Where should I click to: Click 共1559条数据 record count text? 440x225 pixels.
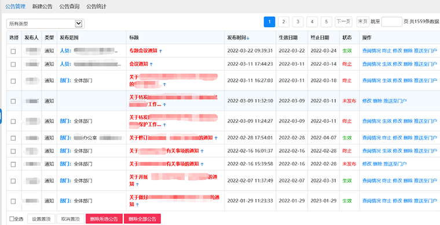point(424,22)
